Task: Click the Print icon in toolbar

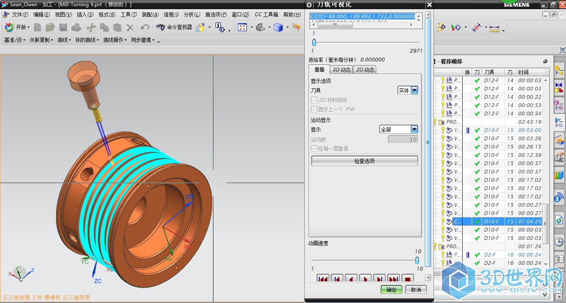Action: (x=76, y=27)
